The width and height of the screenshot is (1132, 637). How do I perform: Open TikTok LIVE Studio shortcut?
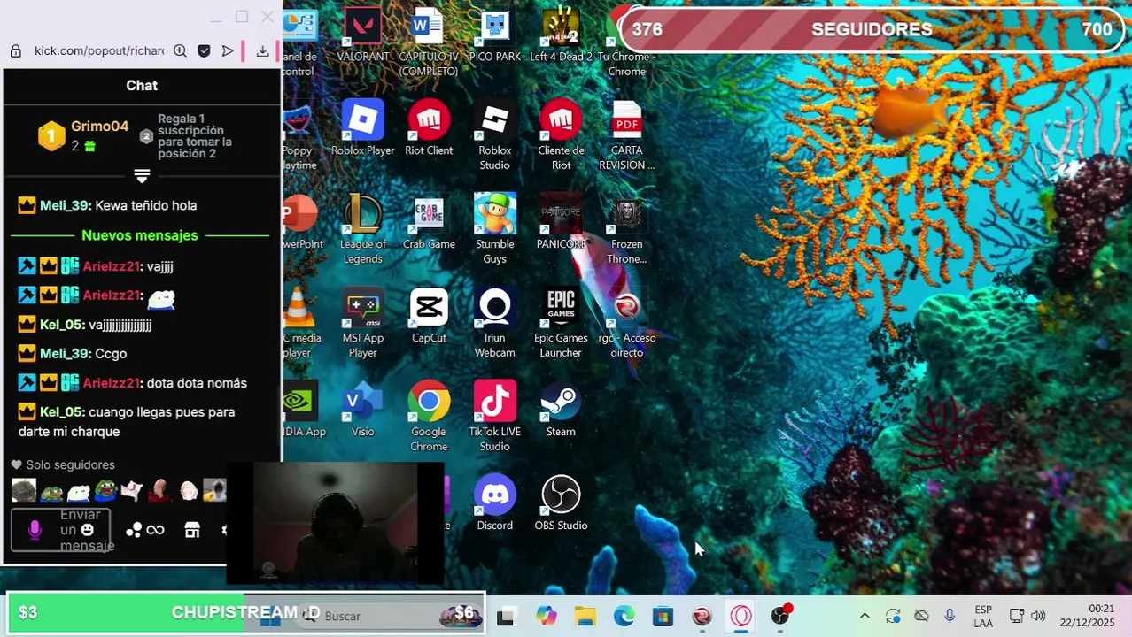click(x=494, y=418)
